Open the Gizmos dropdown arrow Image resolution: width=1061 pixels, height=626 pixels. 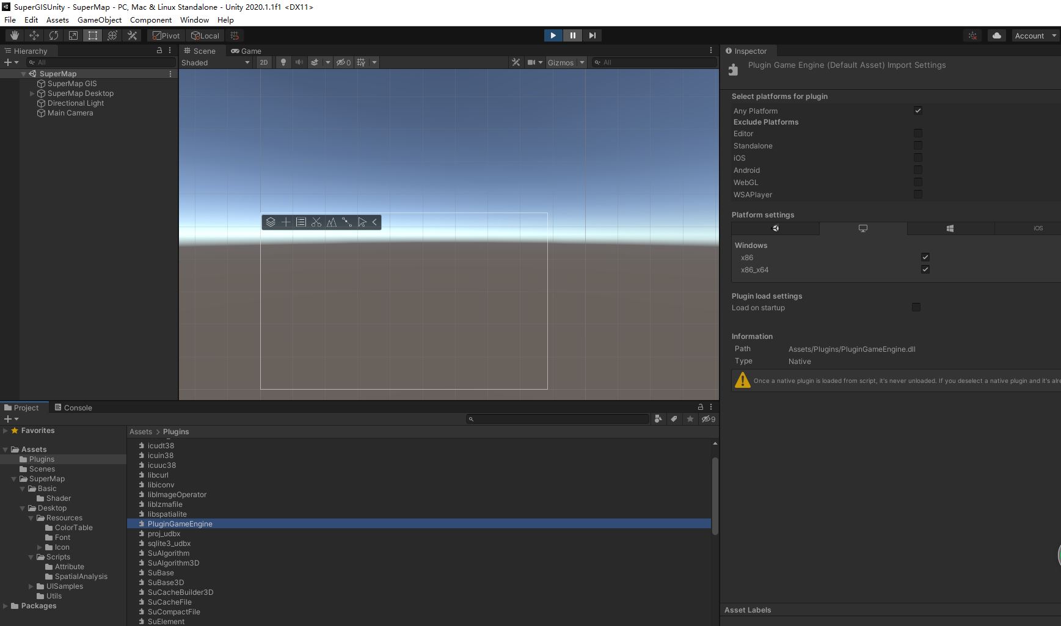tap(582, 62)
